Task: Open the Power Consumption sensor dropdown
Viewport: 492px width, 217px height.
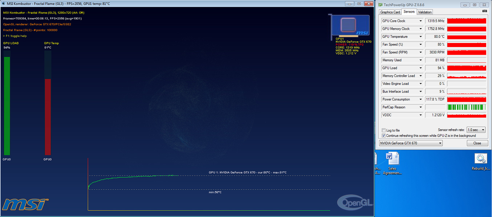Action: pos(421,99)
